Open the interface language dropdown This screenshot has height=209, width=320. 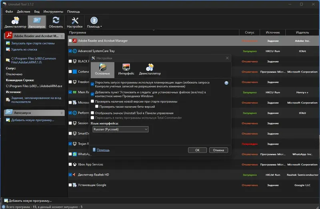(120, 129)
